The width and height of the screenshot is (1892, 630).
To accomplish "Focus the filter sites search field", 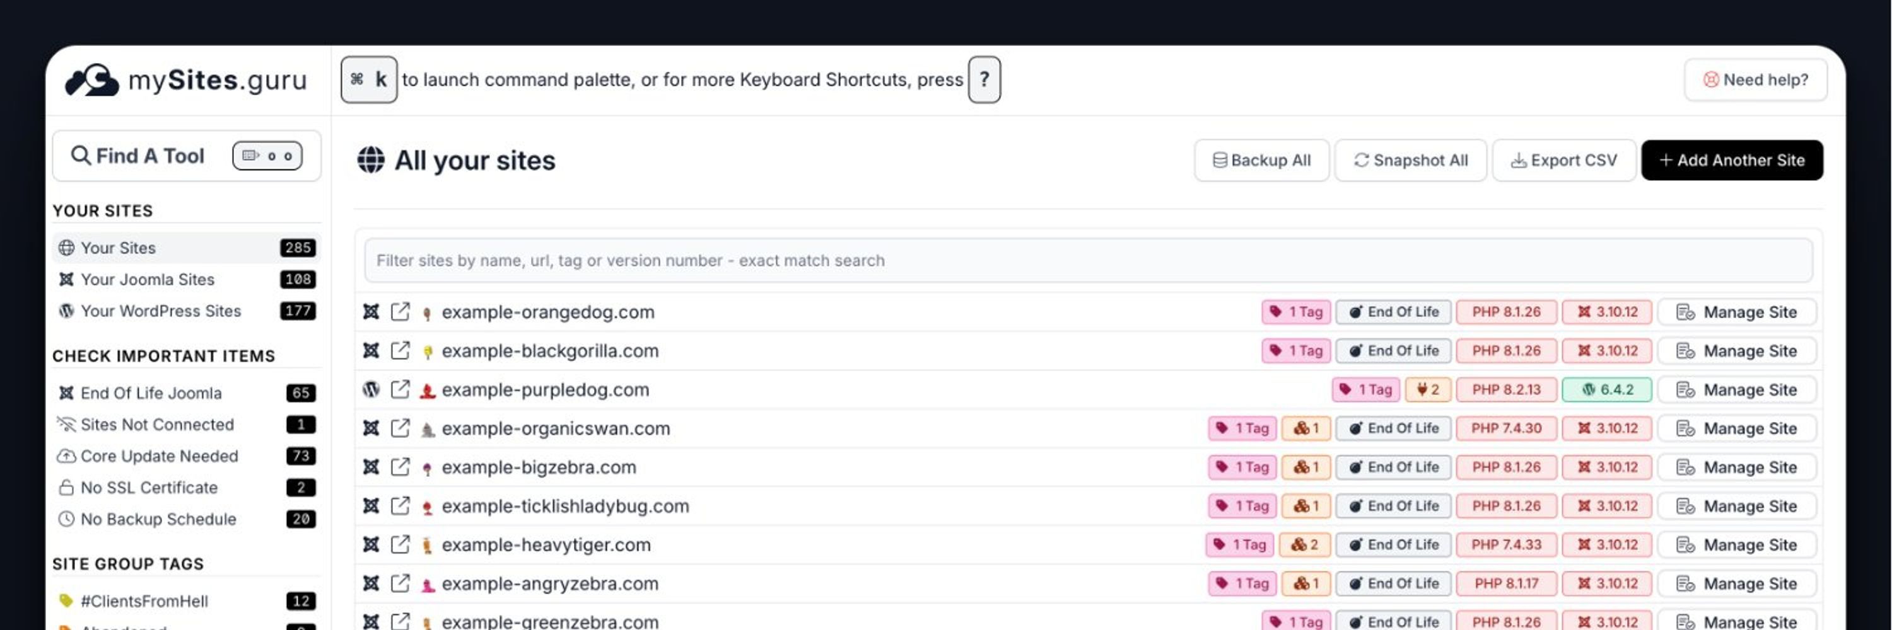I will coord(1088,260).
